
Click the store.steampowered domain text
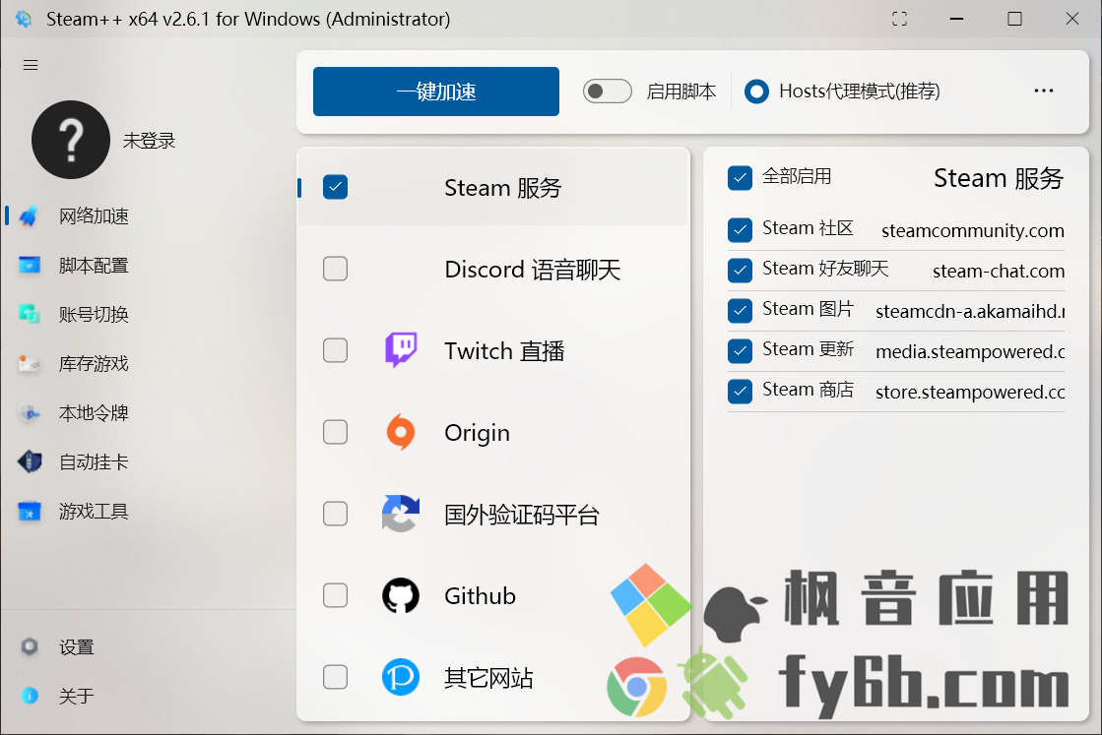pos(970,392)
